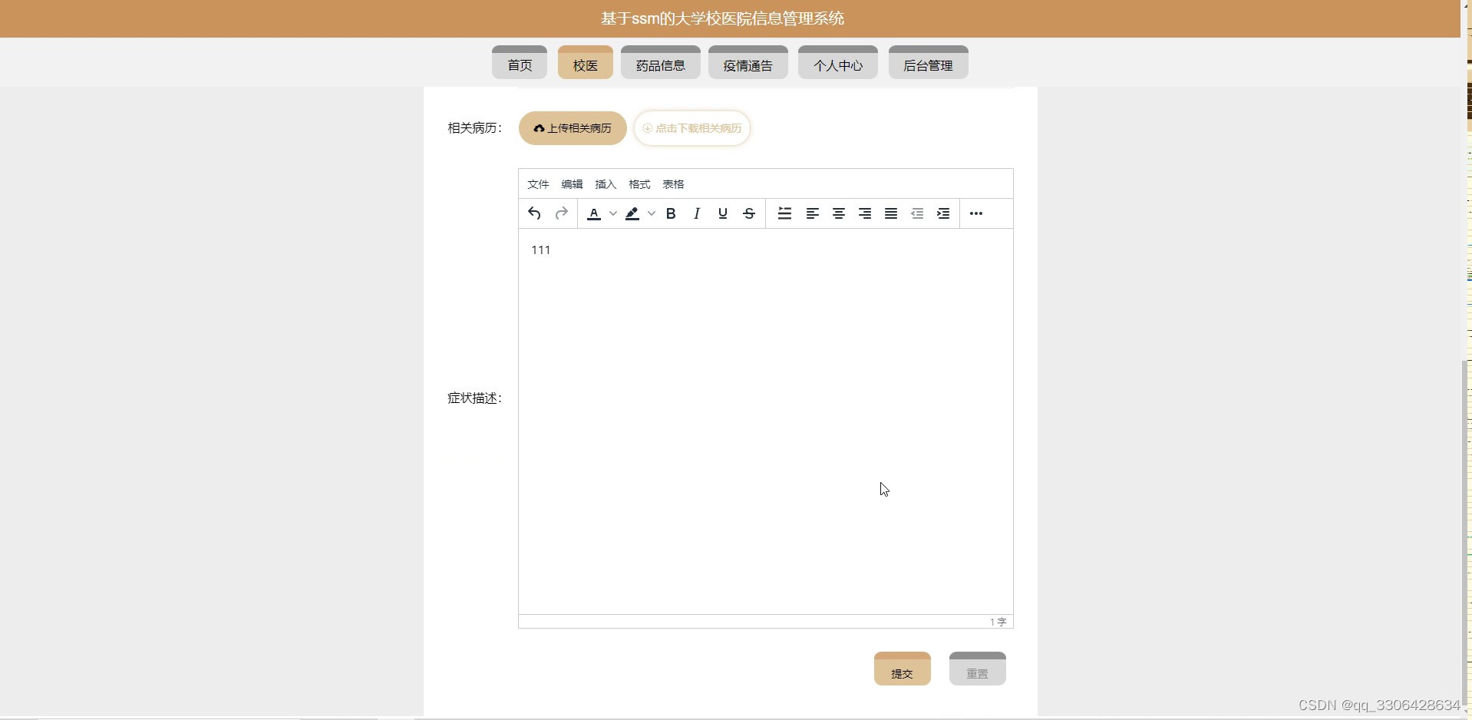Decrease indent of the paragraph
Image resolution: width=1472 pixels, height=720 pixels.
917,213
